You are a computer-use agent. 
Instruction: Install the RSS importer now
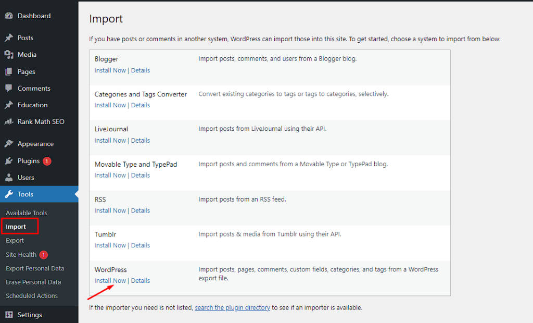coord(110,210)
